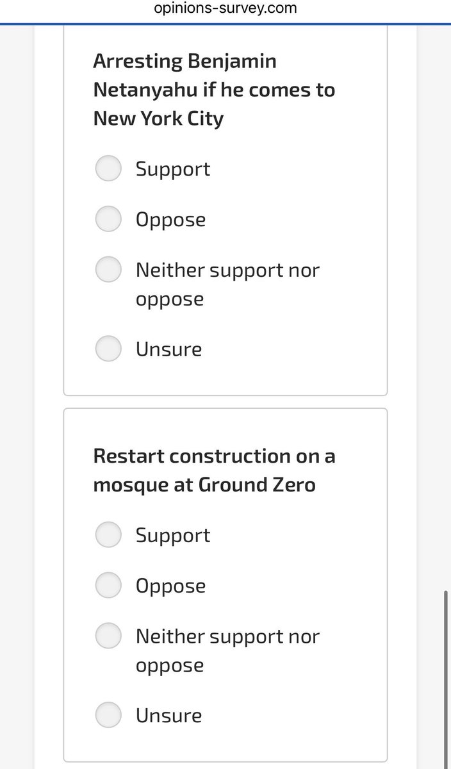Tap 'Neither support nor oppose' text under Netanyahu question

(227, 284)
